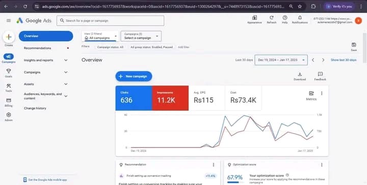This screenshot has width=367, height=185.
Task: Click the New campaign button
Action: pyautogui.click(x=134, y=76)
